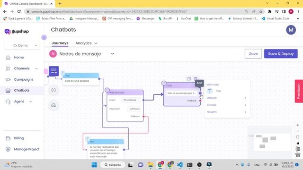Select the 'Esto es una prueba' Text node
The height and width of the screenshot is (170, 303).
click(80, 79)
